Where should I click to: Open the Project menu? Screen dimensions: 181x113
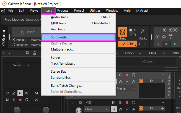pyautogui.click(x=79, y=10)
